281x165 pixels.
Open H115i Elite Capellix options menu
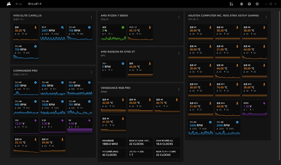pyautogui.click(x=91, y=17)
